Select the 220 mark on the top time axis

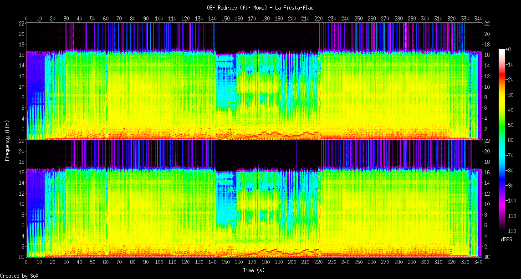(319, 19)
